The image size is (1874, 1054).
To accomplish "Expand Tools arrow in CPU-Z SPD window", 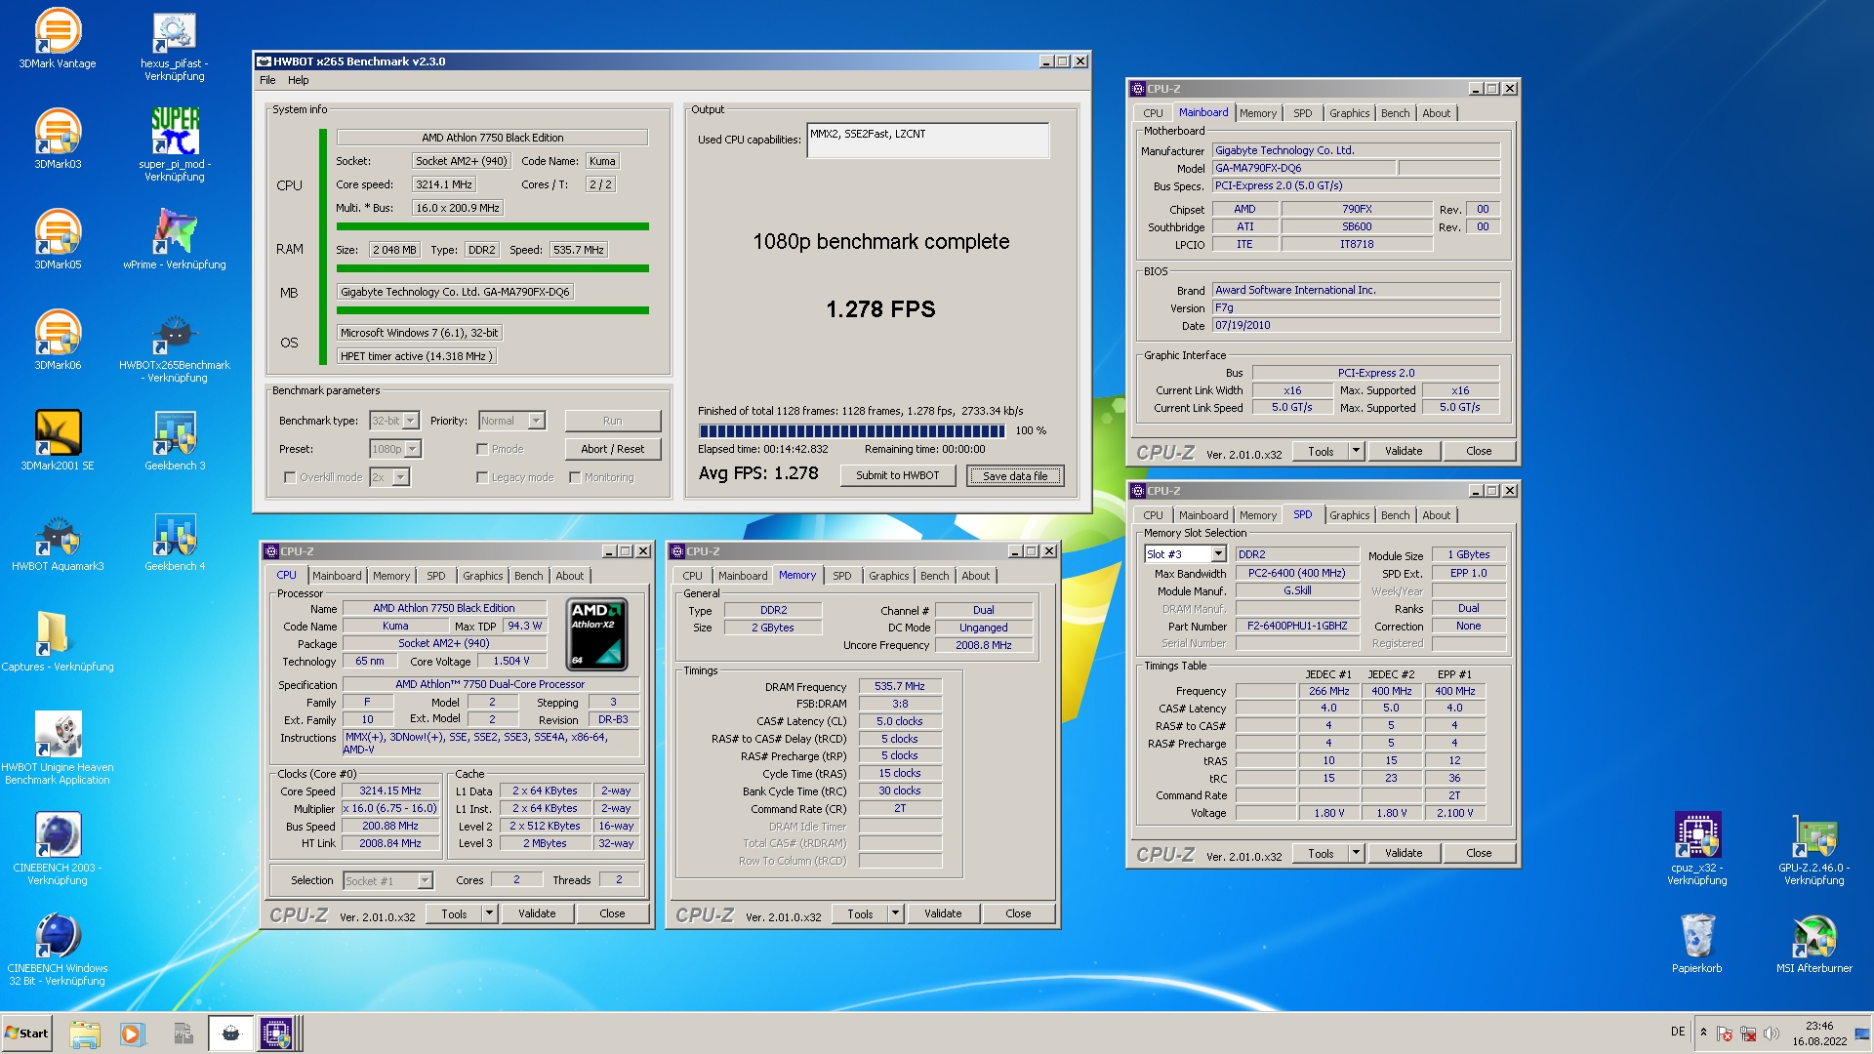I will [x=1356, y=853].
